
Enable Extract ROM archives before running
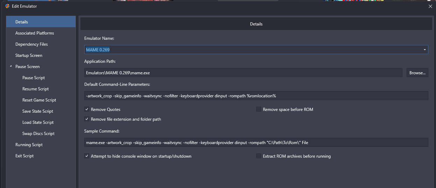[259, 156]
